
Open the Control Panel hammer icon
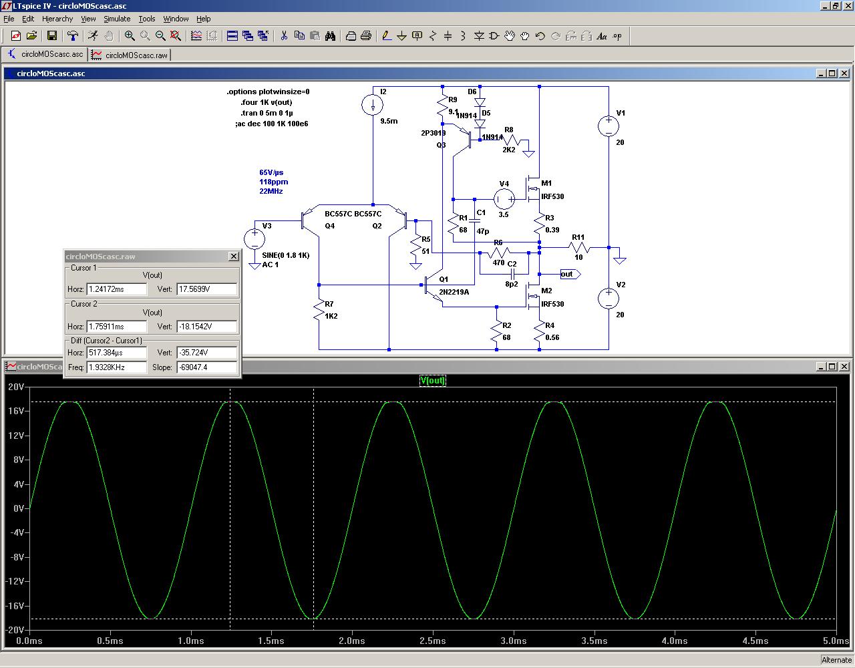[73, 36]
